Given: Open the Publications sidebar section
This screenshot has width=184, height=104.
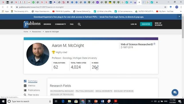Looking at the screenshot, I should 34,90.
